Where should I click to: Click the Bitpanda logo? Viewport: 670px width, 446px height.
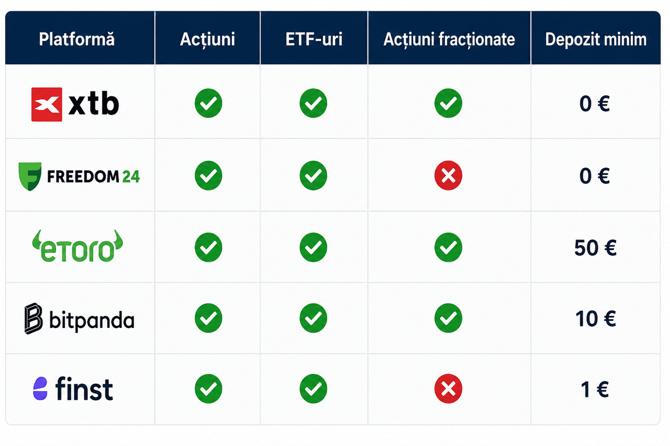[80, 319]
